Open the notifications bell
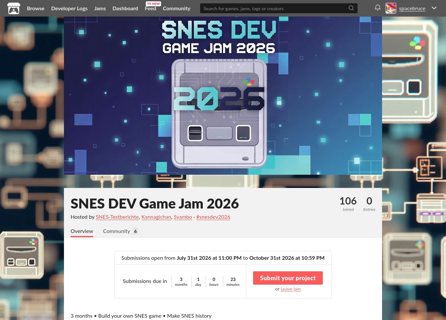Screen dimensions: 446x320 coord(377,8)
